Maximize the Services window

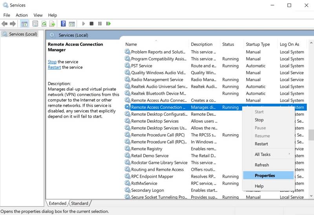click(289, 5)
